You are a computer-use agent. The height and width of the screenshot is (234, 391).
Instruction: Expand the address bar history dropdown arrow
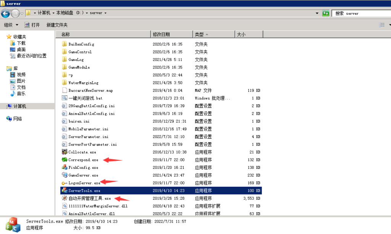[x=317, y=13]
